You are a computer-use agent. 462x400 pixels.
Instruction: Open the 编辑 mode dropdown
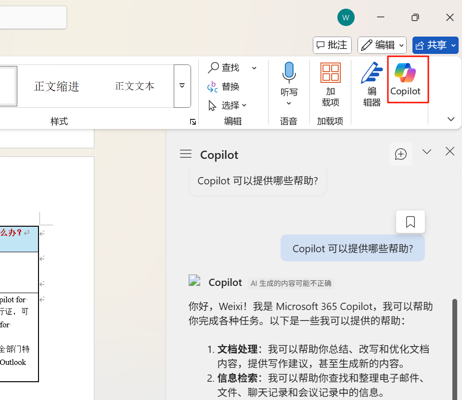(x=382, y=45)
